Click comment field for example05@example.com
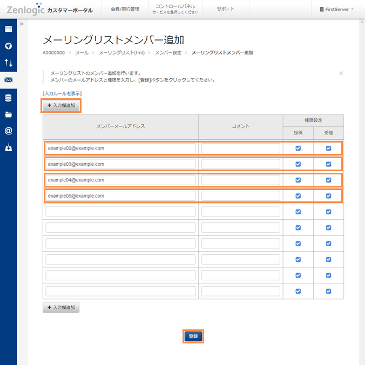This screenshot has width=365, height=365. [x=241, y=196]
